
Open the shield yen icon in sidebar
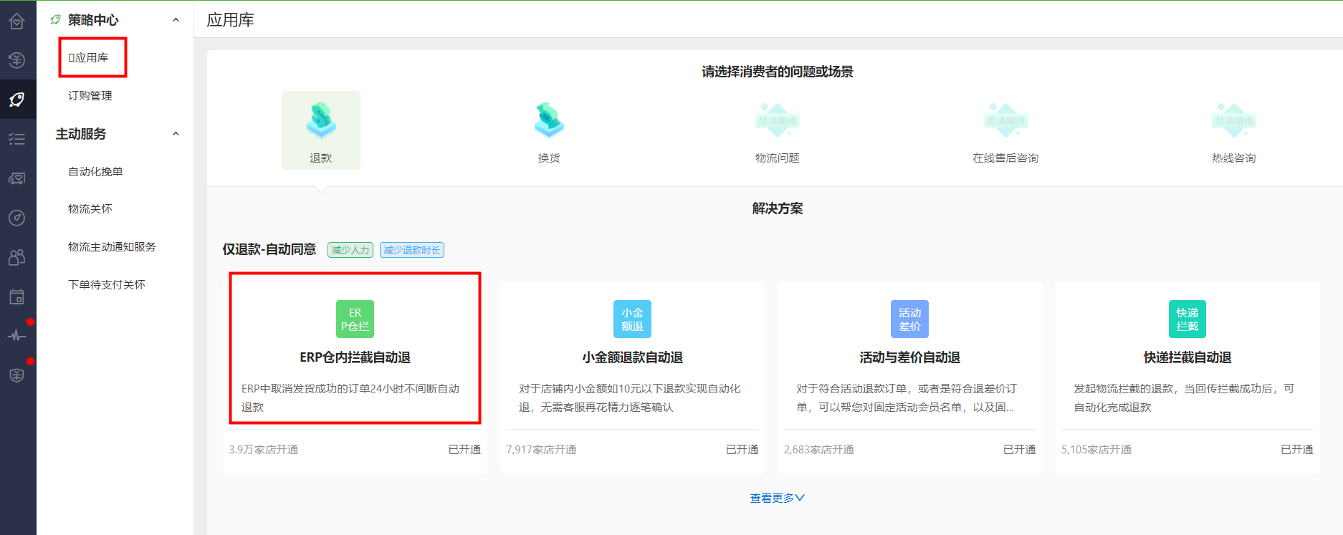[x=17, y=375]
